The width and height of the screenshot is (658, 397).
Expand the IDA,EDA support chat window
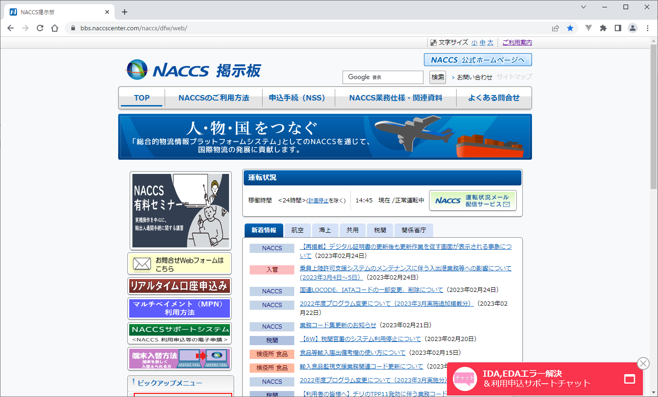tap(629, 379)
